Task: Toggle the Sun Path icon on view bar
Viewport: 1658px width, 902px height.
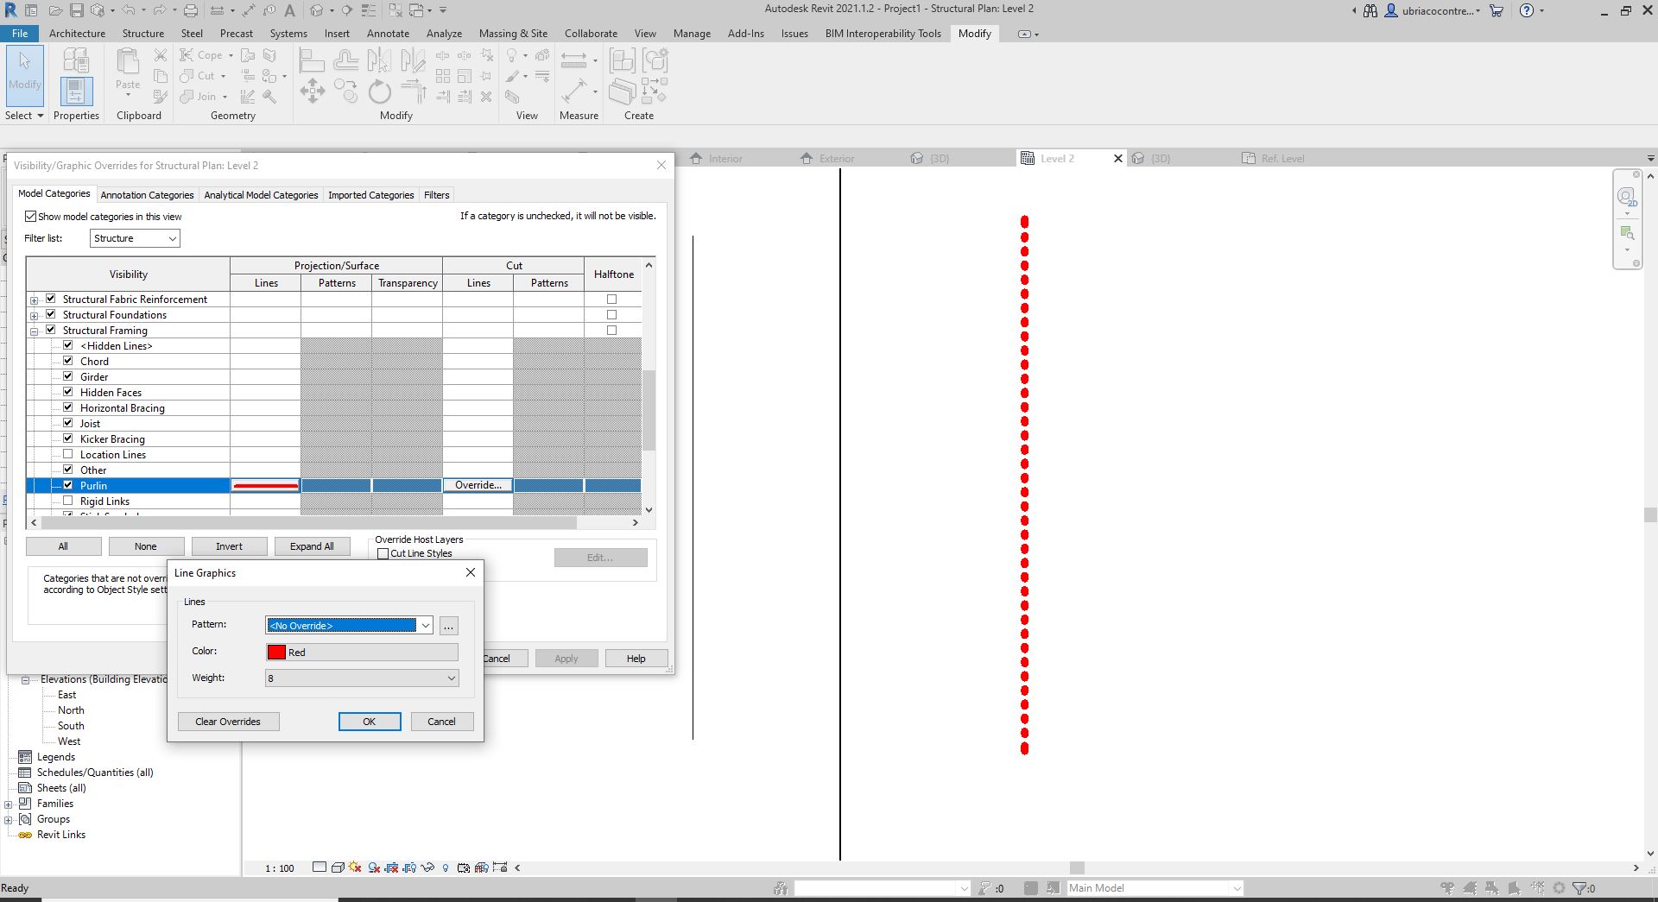Action: pyautogui.click(x=354, y=868)
